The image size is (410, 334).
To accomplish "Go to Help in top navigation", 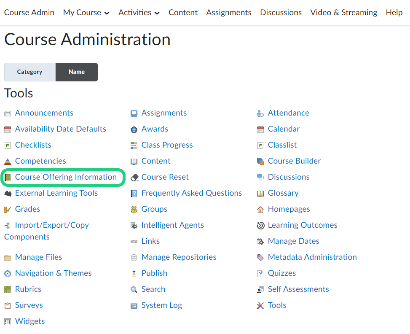I will 394,13.
